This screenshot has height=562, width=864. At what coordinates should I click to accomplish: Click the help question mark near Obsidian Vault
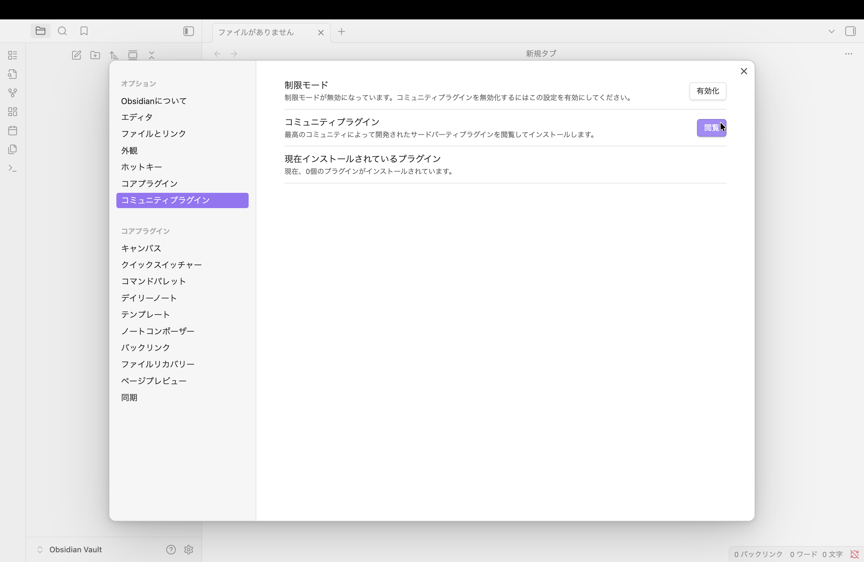click(171, 550)
